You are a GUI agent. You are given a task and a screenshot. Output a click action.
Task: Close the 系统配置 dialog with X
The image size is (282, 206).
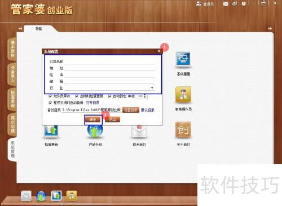159,51
